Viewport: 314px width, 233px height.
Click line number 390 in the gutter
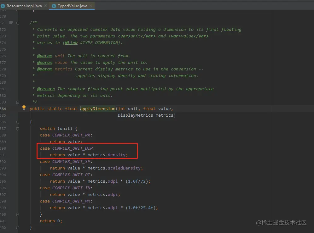pos(3,148)
